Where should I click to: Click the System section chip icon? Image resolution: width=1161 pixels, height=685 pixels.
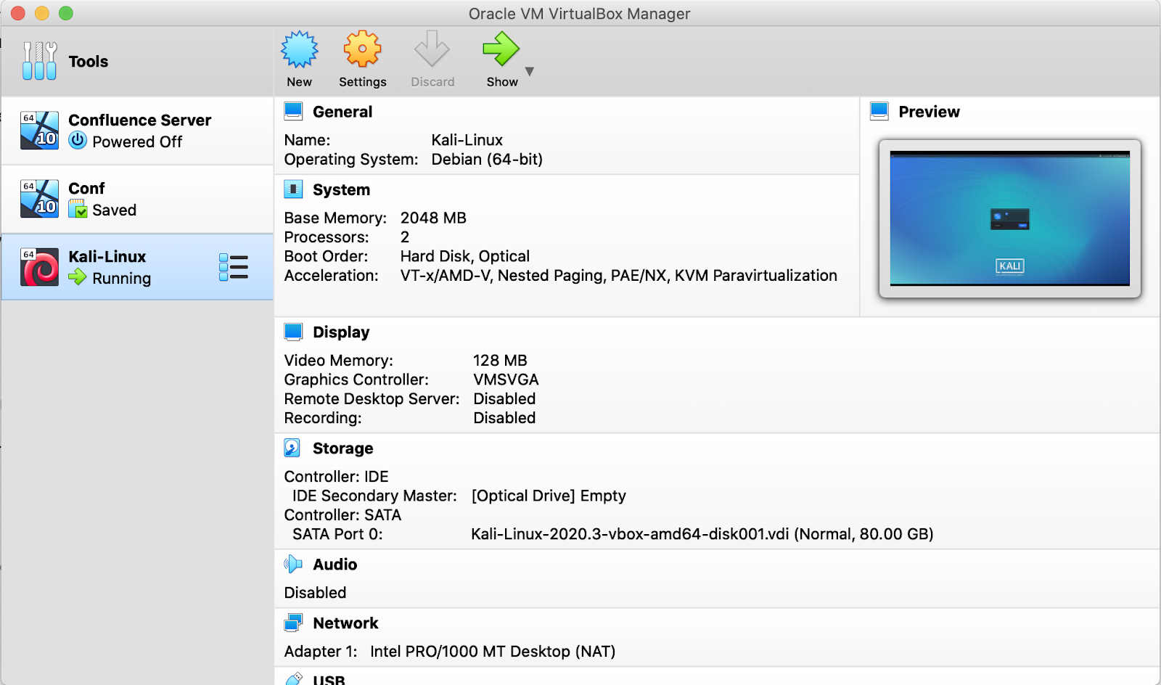tap(293, 189)
